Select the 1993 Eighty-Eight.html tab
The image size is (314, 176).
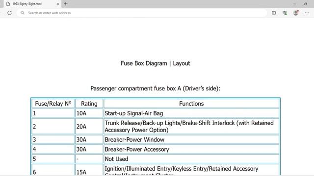pyautogui.click(x=32, y=4)
